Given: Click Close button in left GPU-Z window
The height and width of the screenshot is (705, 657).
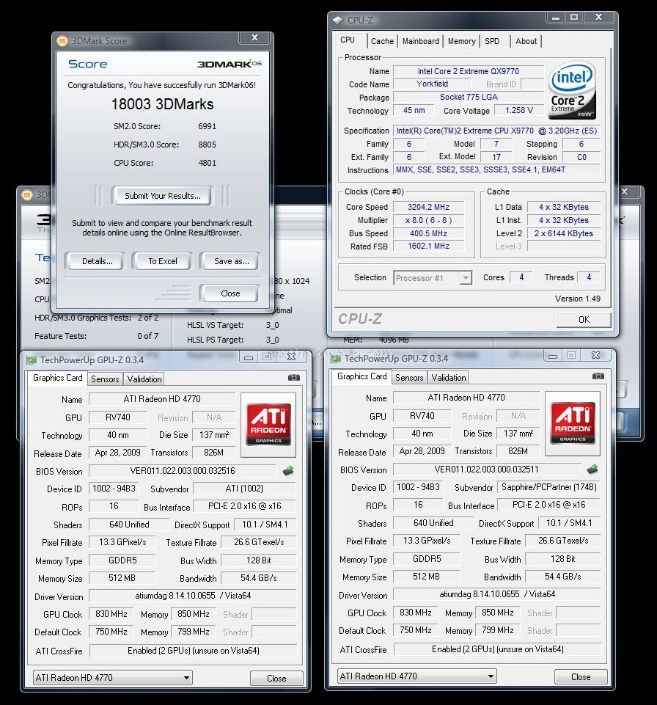Looking at the screenshot, I should coord(276,678).
